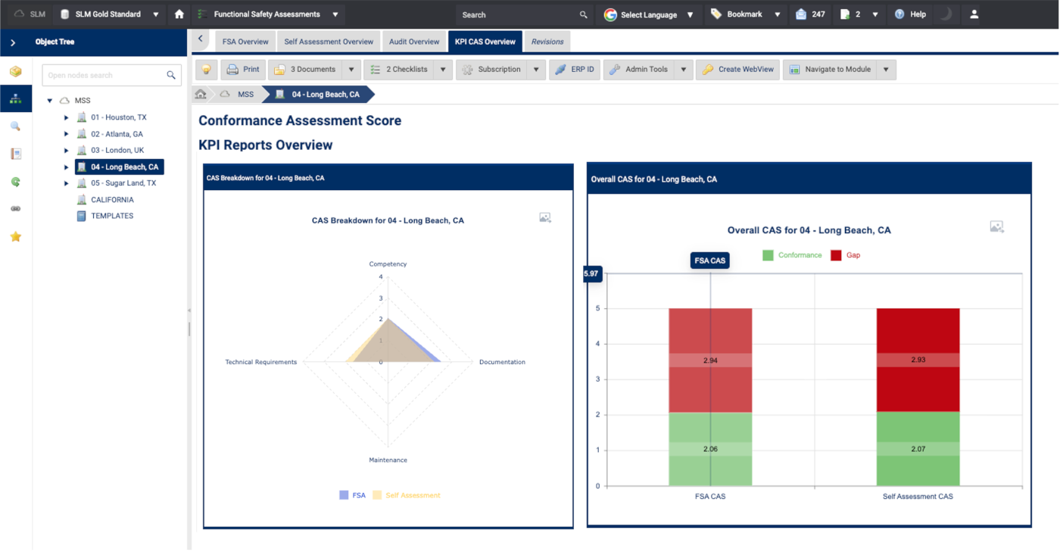Open the Admin Tools dropdown arrow
The width and height of the screenshot is (1060, 552).
point(683,70)
